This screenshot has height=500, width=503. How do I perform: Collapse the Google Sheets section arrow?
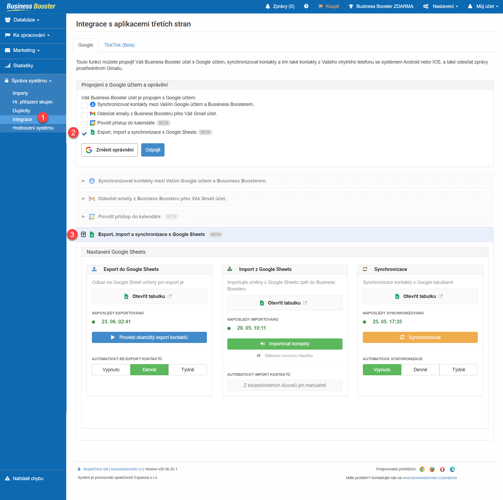click(83, 234)
